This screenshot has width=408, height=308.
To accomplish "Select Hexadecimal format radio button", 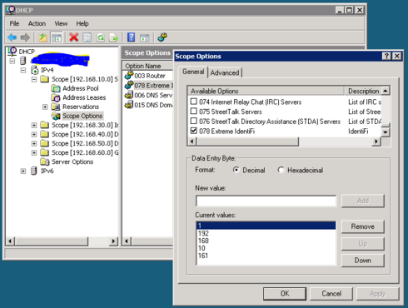I will (x=281, y=170).
